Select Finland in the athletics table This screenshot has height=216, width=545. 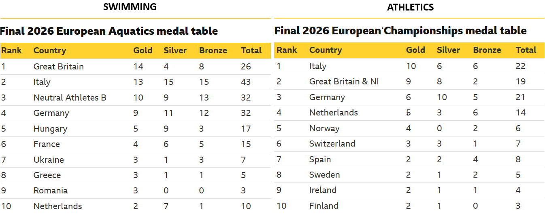click(x=324, y=206)
